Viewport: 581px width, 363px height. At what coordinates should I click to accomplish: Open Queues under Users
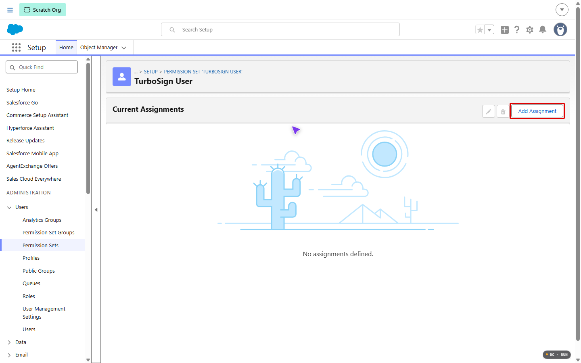point(31,284)
